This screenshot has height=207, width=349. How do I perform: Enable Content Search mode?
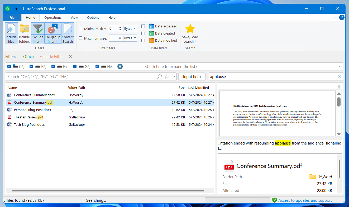point(68,33)
